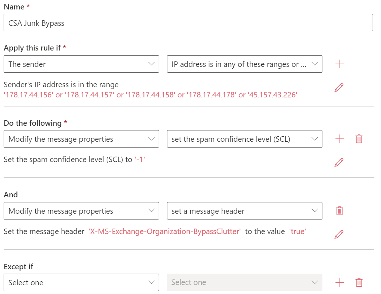Add an exception with the plus icon

point(340,282)
